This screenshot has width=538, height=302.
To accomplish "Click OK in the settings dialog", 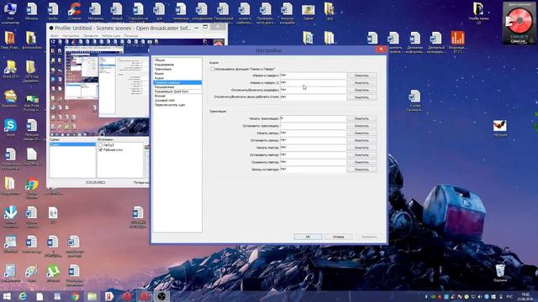I will point(308,237).
